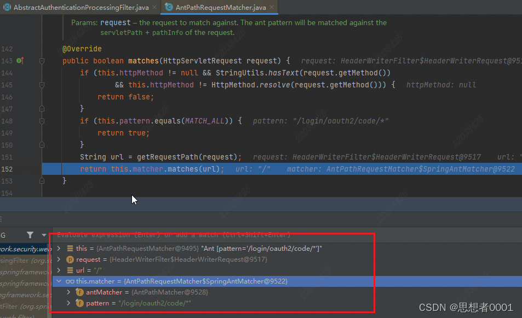This screenshot has width=522, height=318.
Task: Open the dropdown arrow next to filter
Action: click(44, 235)
